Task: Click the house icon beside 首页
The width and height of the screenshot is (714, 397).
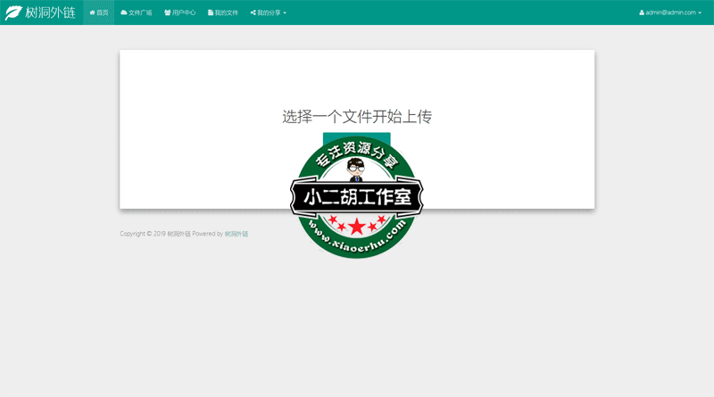Action: pyautogui.click(x=92, y=12)
